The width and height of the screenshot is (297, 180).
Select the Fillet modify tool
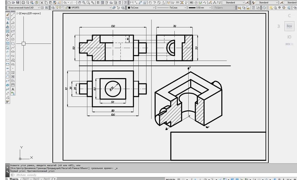coord(8,77)
